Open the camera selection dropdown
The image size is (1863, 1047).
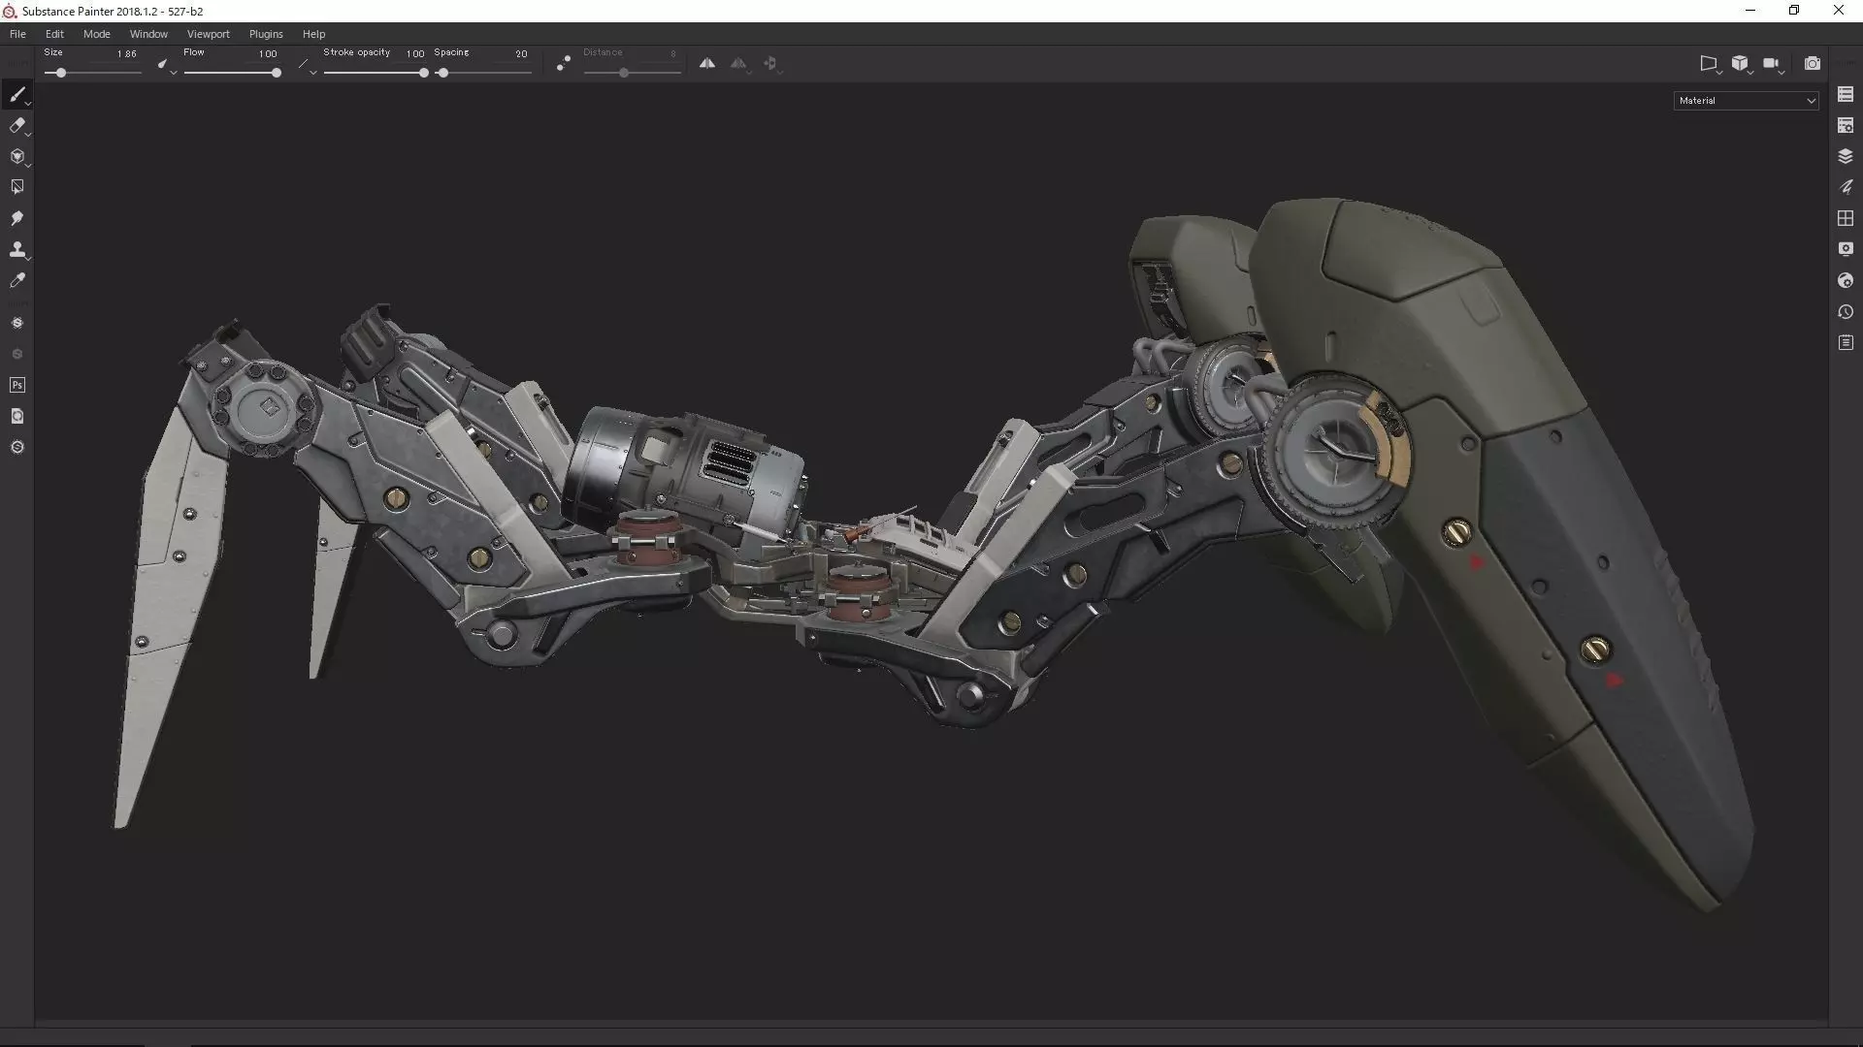tap(1773, 64)
